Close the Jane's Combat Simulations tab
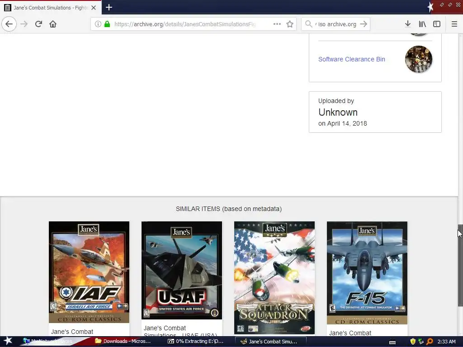 pos(94,8)
